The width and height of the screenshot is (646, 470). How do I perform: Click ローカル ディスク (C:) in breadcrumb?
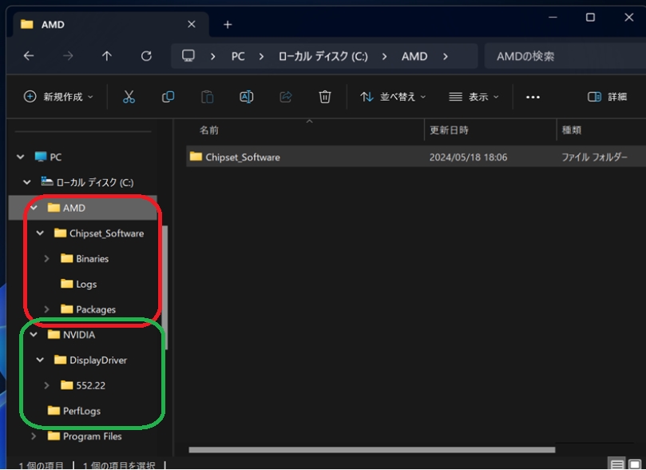(x=323, y=56)
